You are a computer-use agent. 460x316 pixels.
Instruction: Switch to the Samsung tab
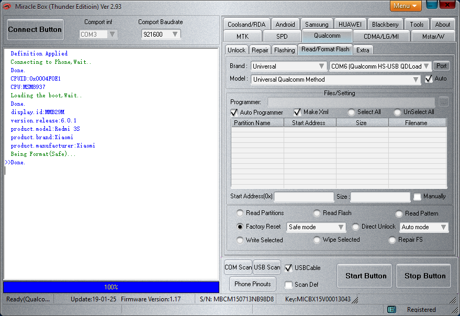pos(317,25)
